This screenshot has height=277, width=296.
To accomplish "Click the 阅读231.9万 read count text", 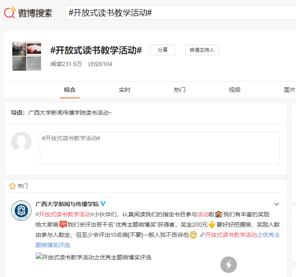I will 66,64.
